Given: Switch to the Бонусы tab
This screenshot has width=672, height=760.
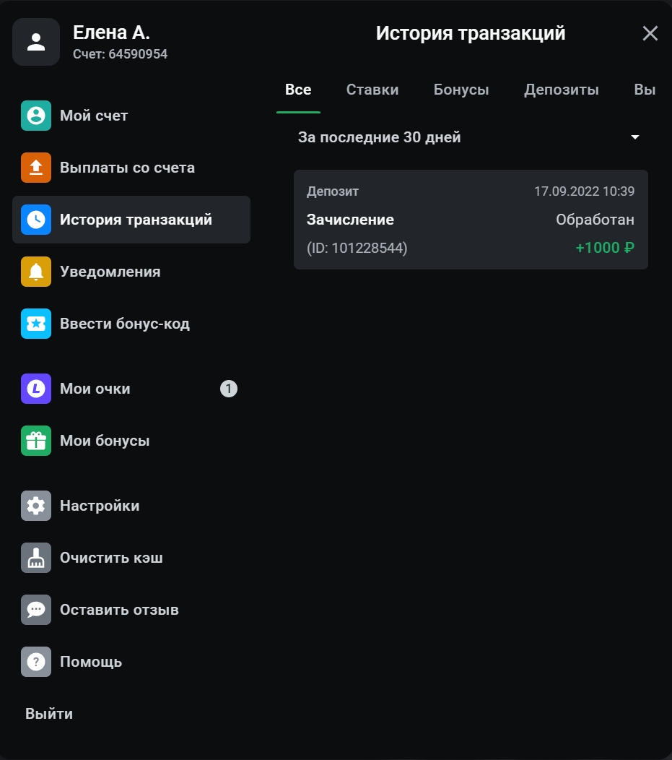Looking at the screenshot, I should pos(461,90).
